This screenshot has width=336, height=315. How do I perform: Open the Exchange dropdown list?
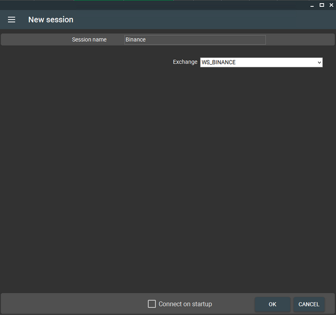click(261, 62)
